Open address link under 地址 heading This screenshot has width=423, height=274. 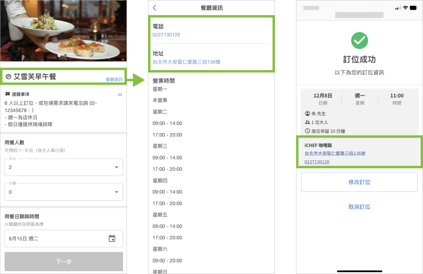(186, 62)
